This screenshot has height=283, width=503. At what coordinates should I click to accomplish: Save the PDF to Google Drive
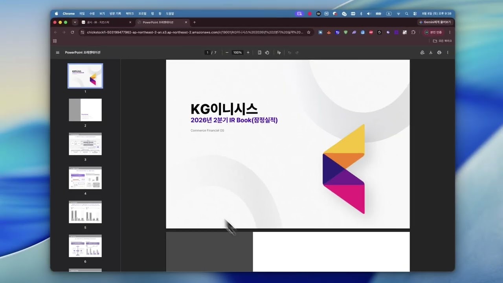pyautogui.click(x=422, y=53)
